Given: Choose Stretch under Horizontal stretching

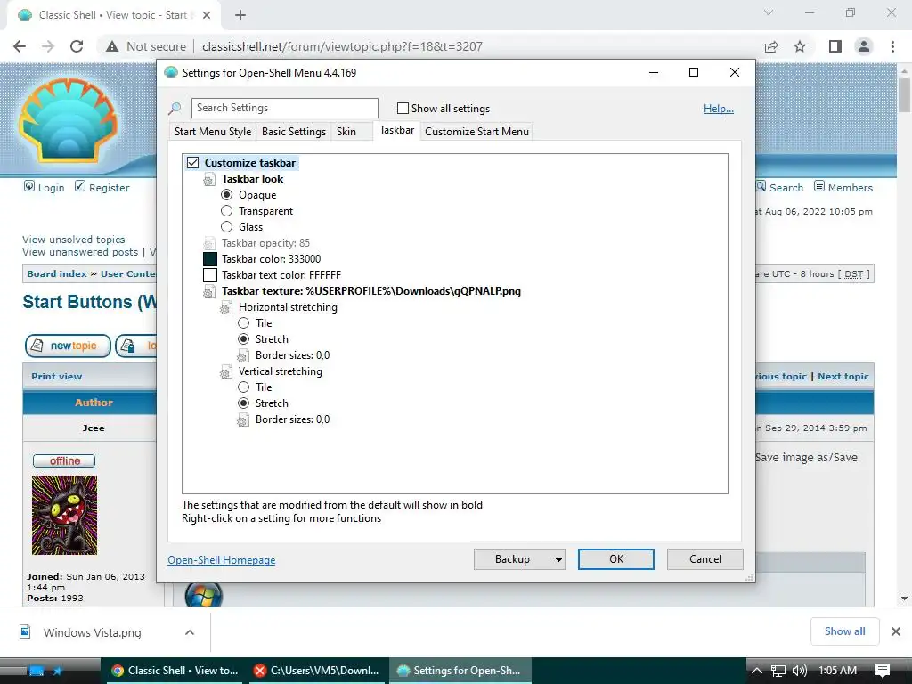Looking at the screenshot, I should [244, 339].
